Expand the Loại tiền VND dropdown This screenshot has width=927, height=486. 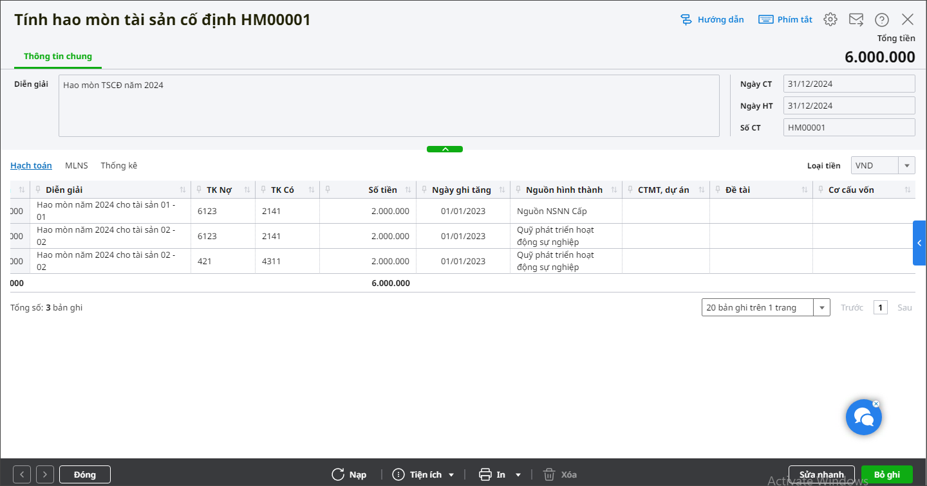tap(907, 165)
